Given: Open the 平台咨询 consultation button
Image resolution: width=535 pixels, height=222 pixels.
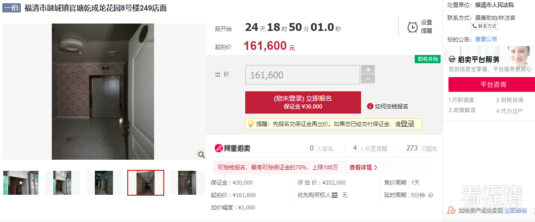Looking at the screenshot, I should (491, 84).
